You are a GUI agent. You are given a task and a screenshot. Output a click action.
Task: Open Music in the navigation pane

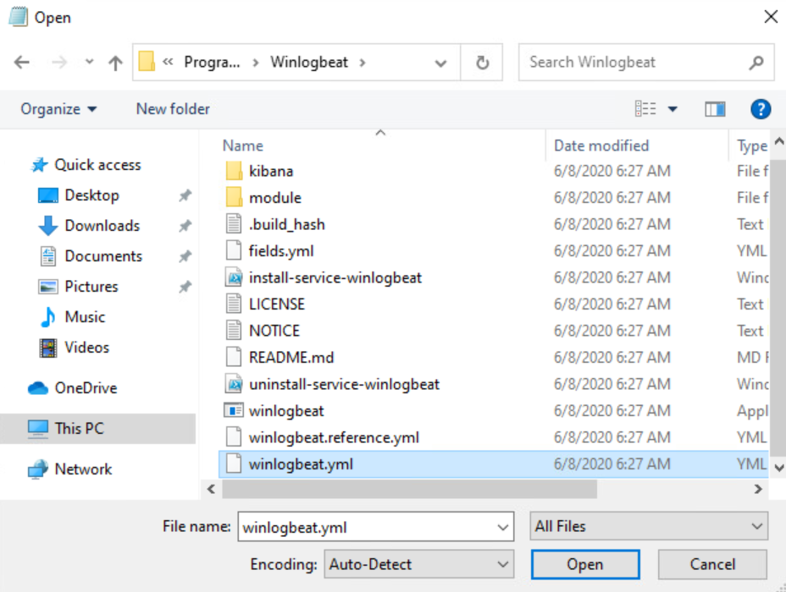pos(85,317)
